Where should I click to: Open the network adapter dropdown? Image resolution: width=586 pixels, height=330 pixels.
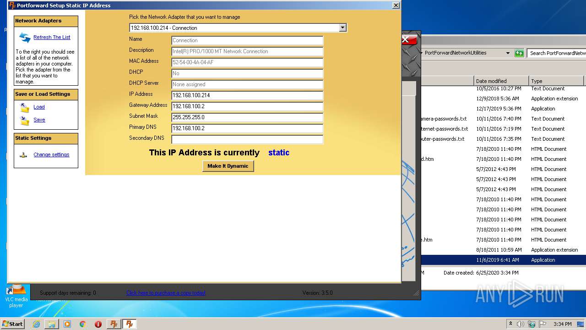(x=343, y=28)
